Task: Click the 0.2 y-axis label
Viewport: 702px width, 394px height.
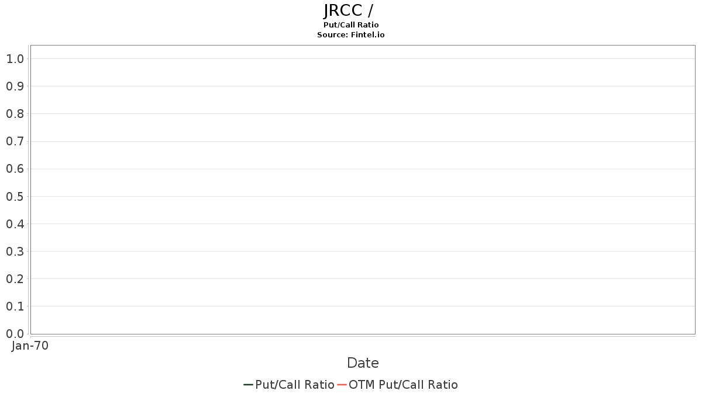Action: tap(15, 278)
